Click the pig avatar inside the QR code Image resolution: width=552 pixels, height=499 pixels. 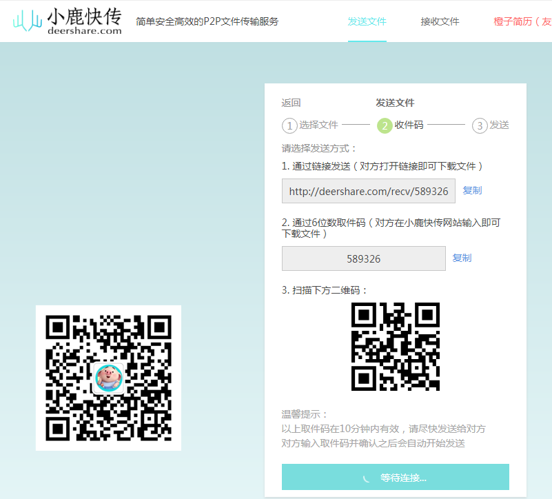click(x=109, y=378)
